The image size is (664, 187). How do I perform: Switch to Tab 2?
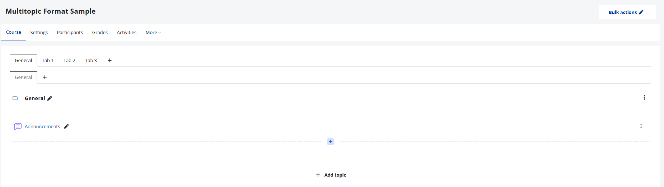click(x=69, y=60)
